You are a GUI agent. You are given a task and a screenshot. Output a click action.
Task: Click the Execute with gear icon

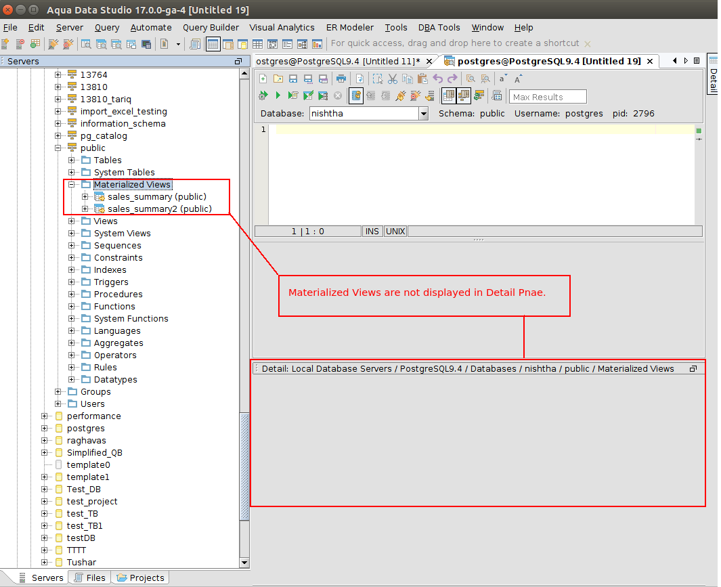263,95
